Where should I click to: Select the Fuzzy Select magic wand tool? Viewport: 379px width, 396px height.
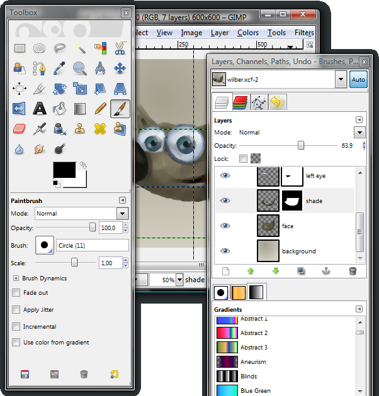pyautogui.click(x=80, y=48)
